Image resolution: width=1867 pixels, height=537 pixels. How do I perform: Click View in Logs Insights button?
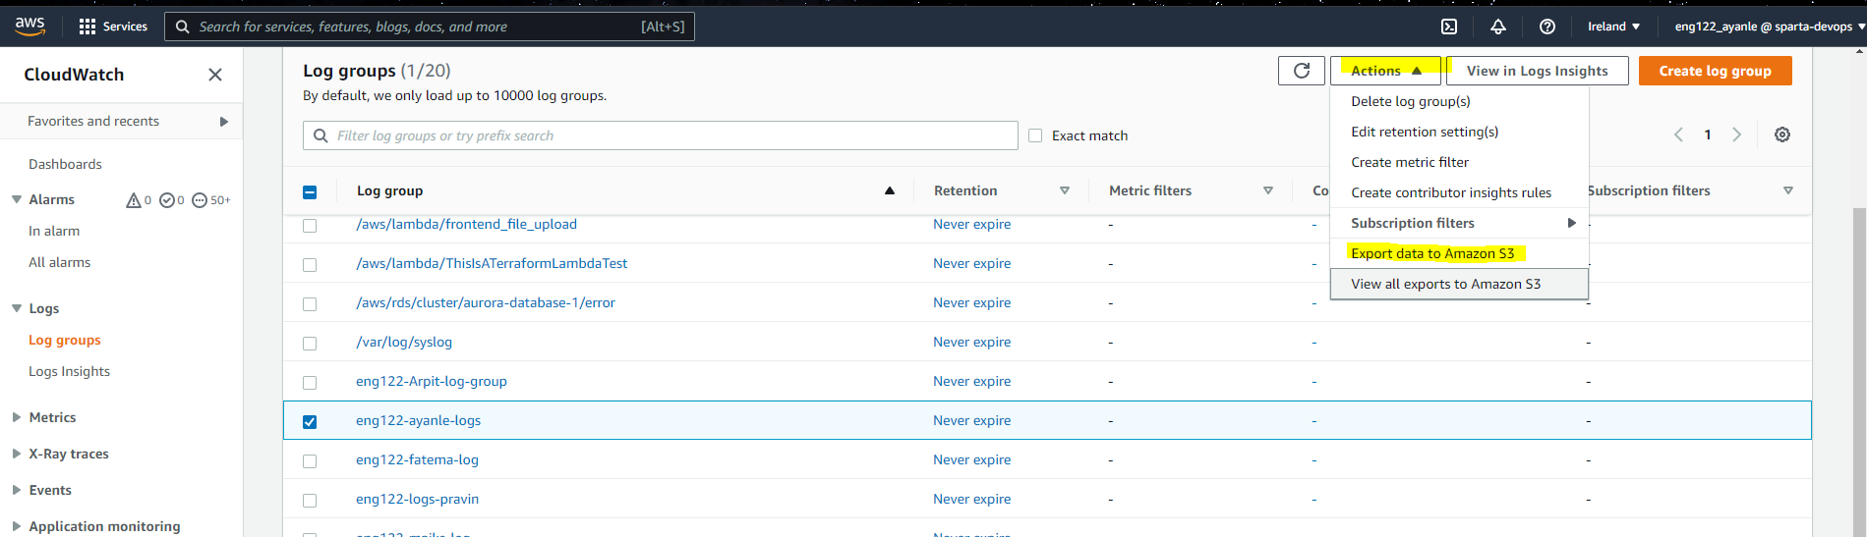[1538, 71]
